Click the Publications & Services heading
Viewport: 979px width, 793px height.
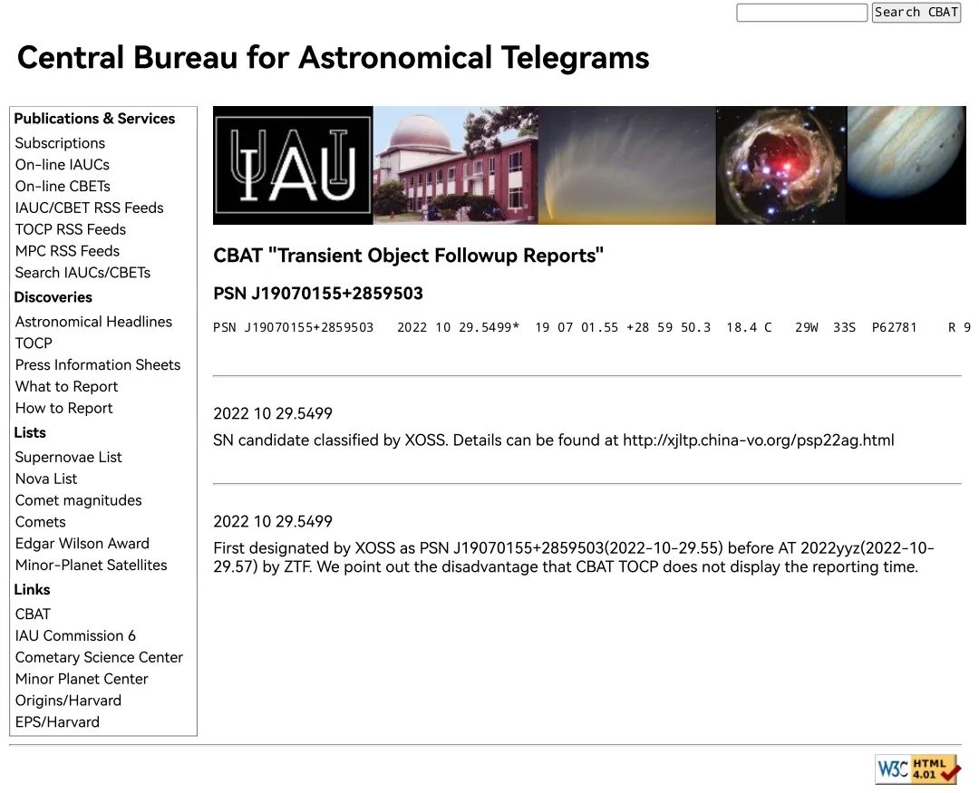[94, 119]
